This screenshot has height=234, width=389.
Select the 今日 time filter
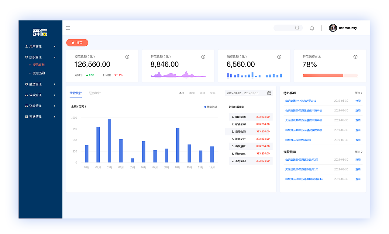[x=181, y=93]
